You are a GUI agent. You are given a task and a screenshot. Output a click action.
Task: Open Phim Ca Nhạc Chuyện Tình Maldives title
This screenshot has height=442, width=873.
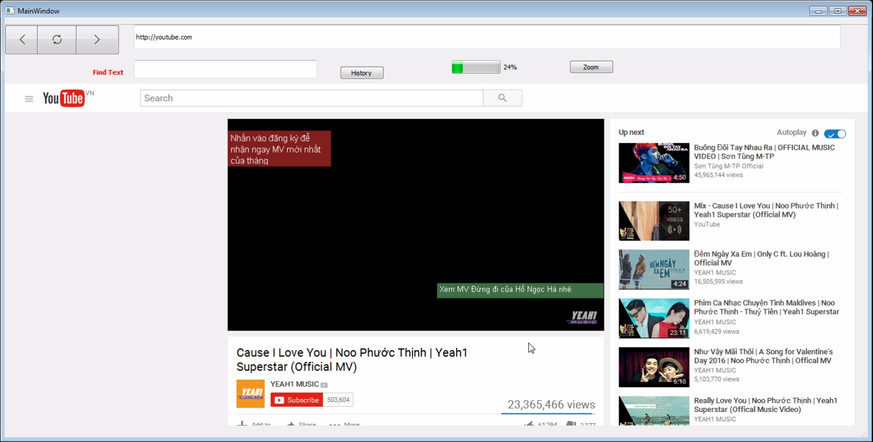[766, 307]
